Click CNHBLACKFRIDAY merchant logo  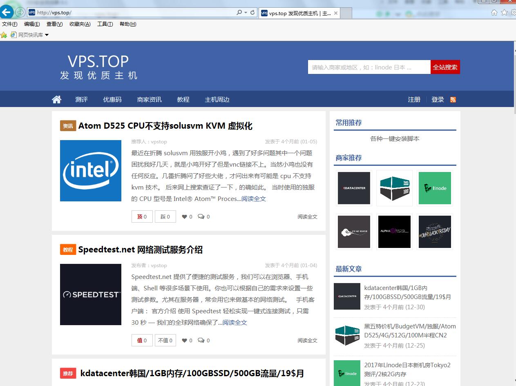tap(435, 232)
